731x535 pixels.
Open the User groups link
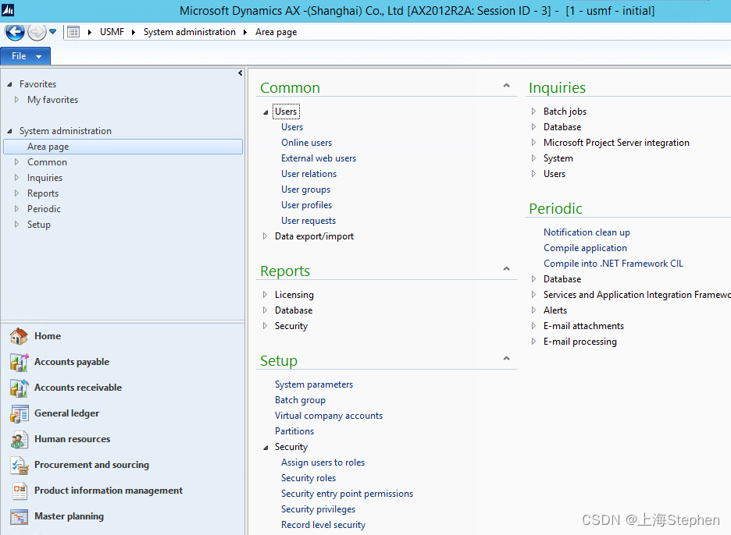tap(305, 190)
